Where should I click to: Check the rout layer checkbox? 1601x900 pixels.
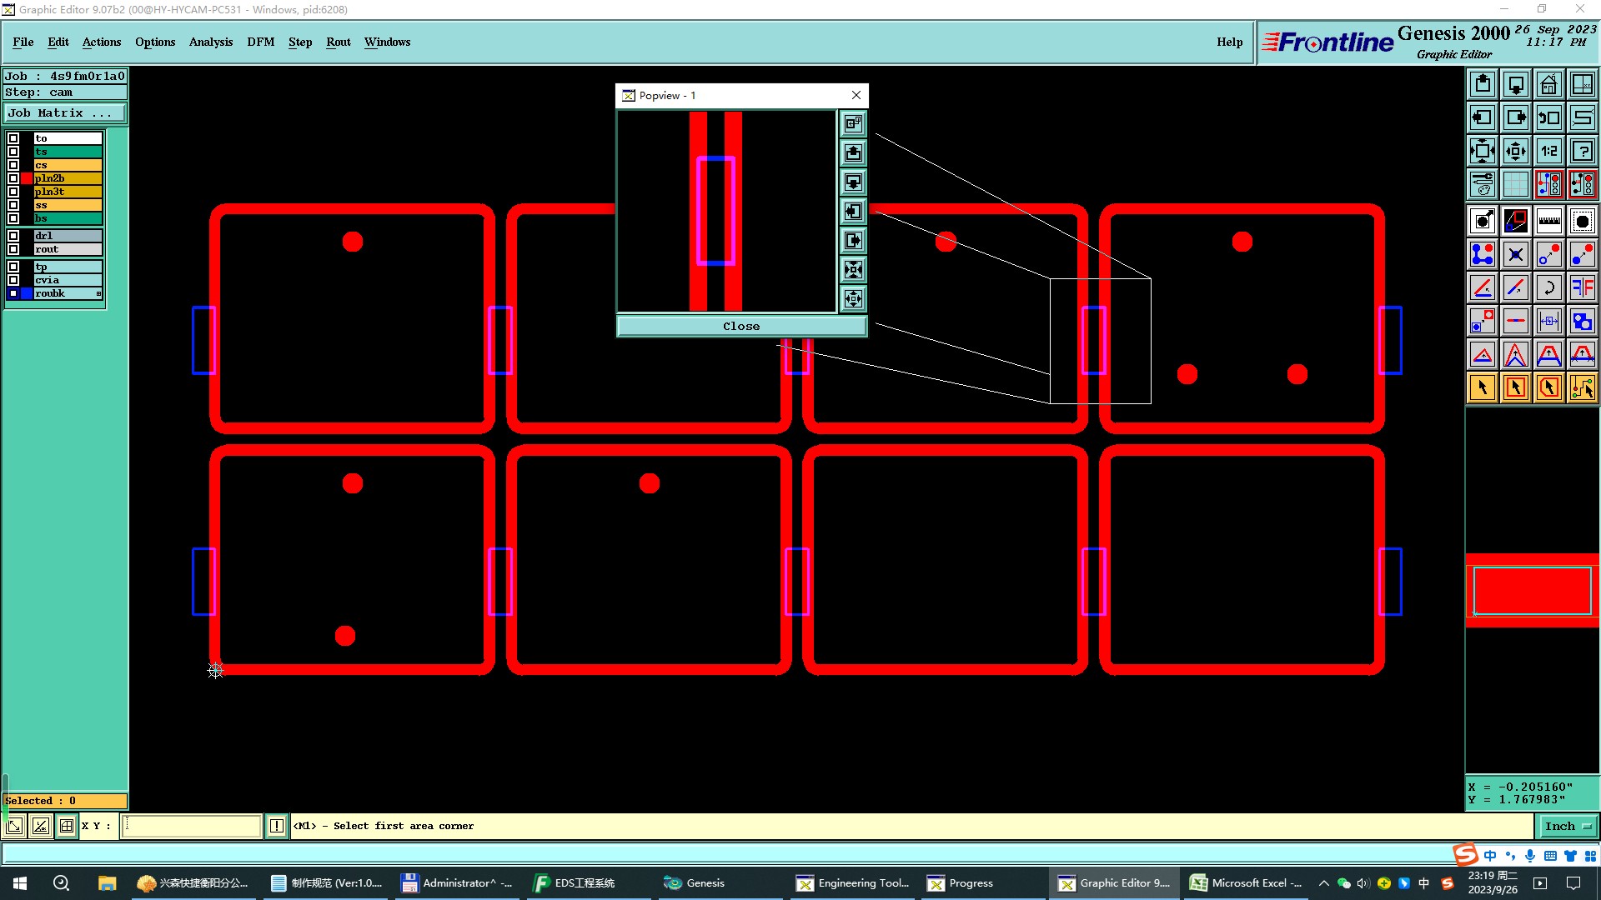13,249
